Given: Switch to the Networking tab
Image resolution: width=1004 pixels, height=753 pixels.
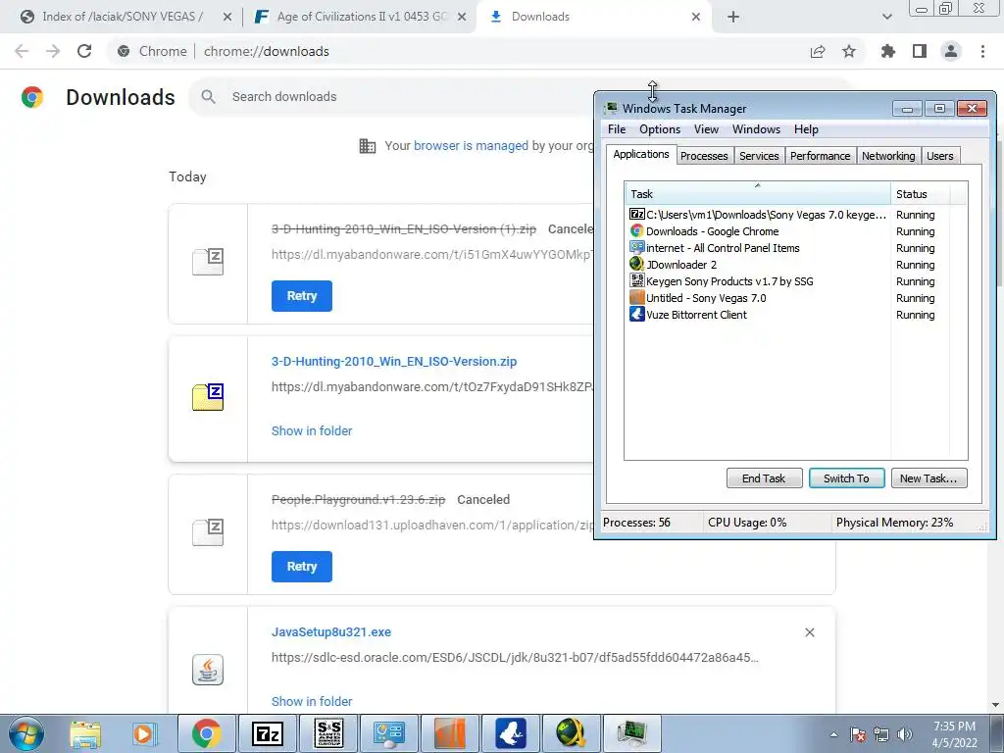Looking at the screenshot, I should [888, 156].
